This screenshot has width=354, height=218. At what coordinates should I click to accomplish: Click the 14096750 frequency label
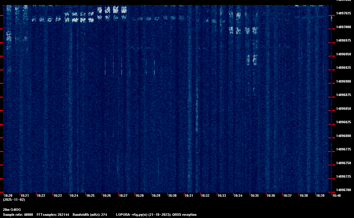[344, 163]
